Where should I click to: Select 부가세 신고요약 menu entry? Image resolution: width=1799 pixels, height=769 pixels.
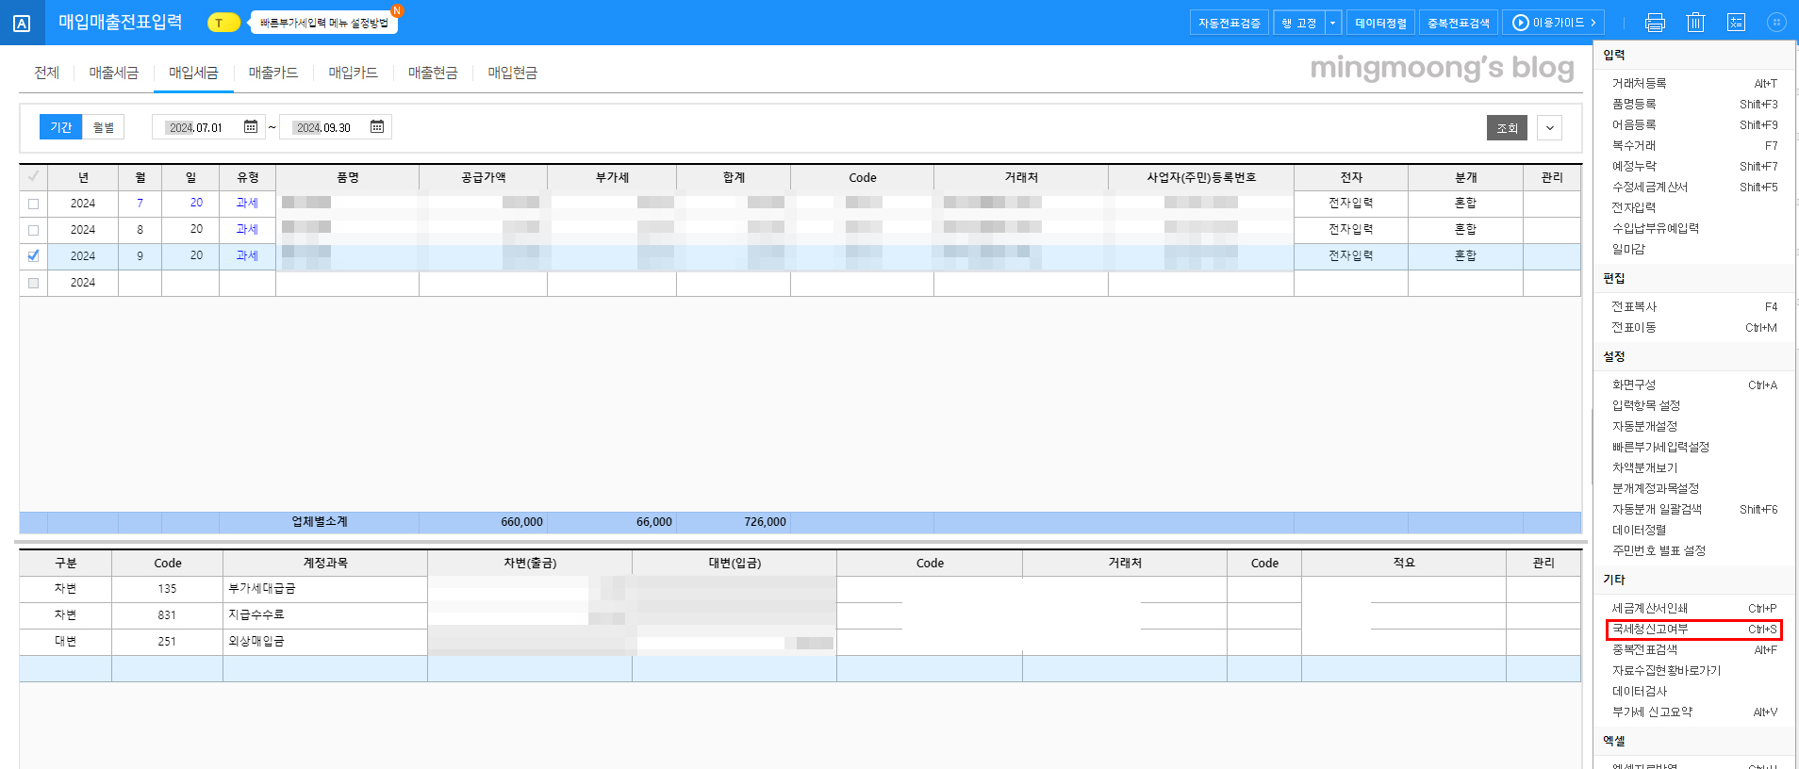point(1652,712)
